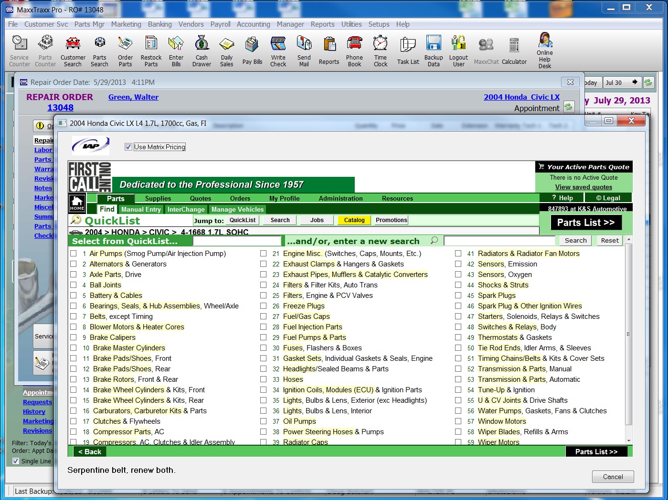
Task: Click the large Parts List >> button
Action: [586, 223]
